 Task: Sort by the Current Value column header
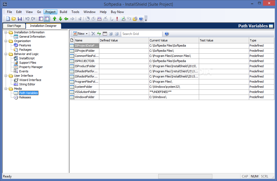pos(174,40)
